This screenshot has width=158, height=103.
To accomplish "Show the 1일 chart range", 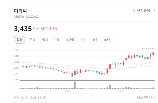I will [x=57, y=40].
